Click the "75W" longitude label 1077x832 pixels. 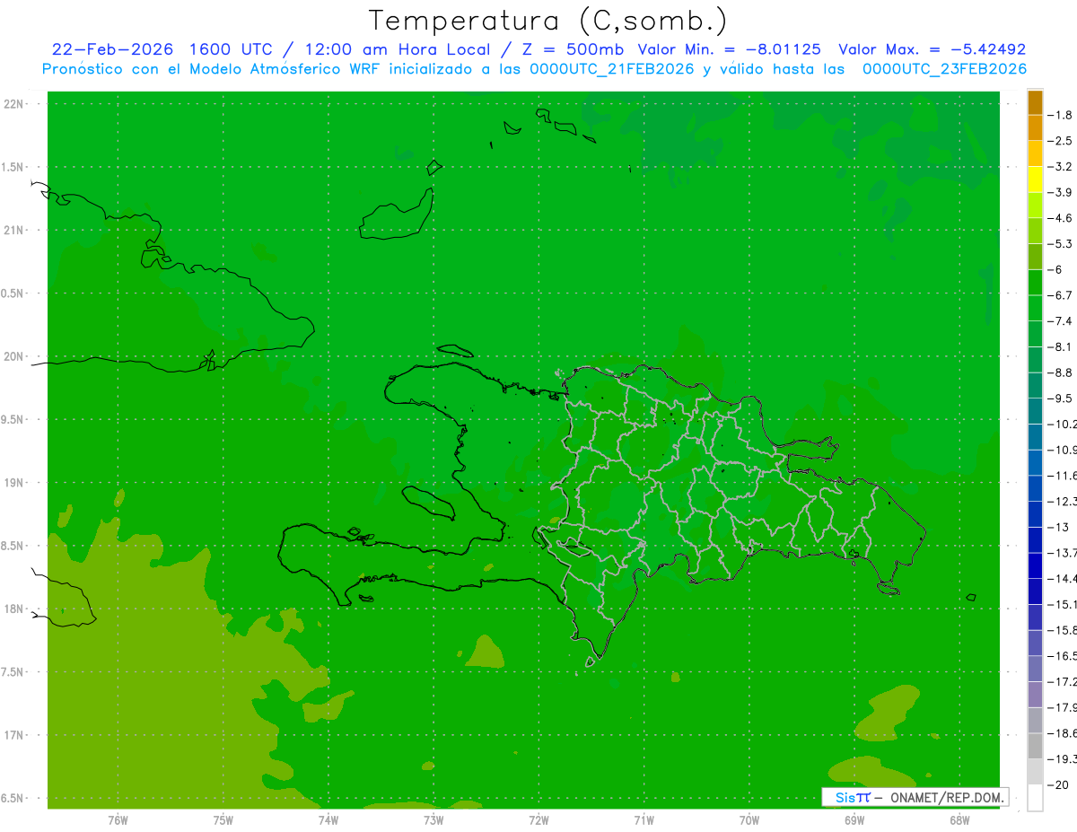[x=223, y=820]
